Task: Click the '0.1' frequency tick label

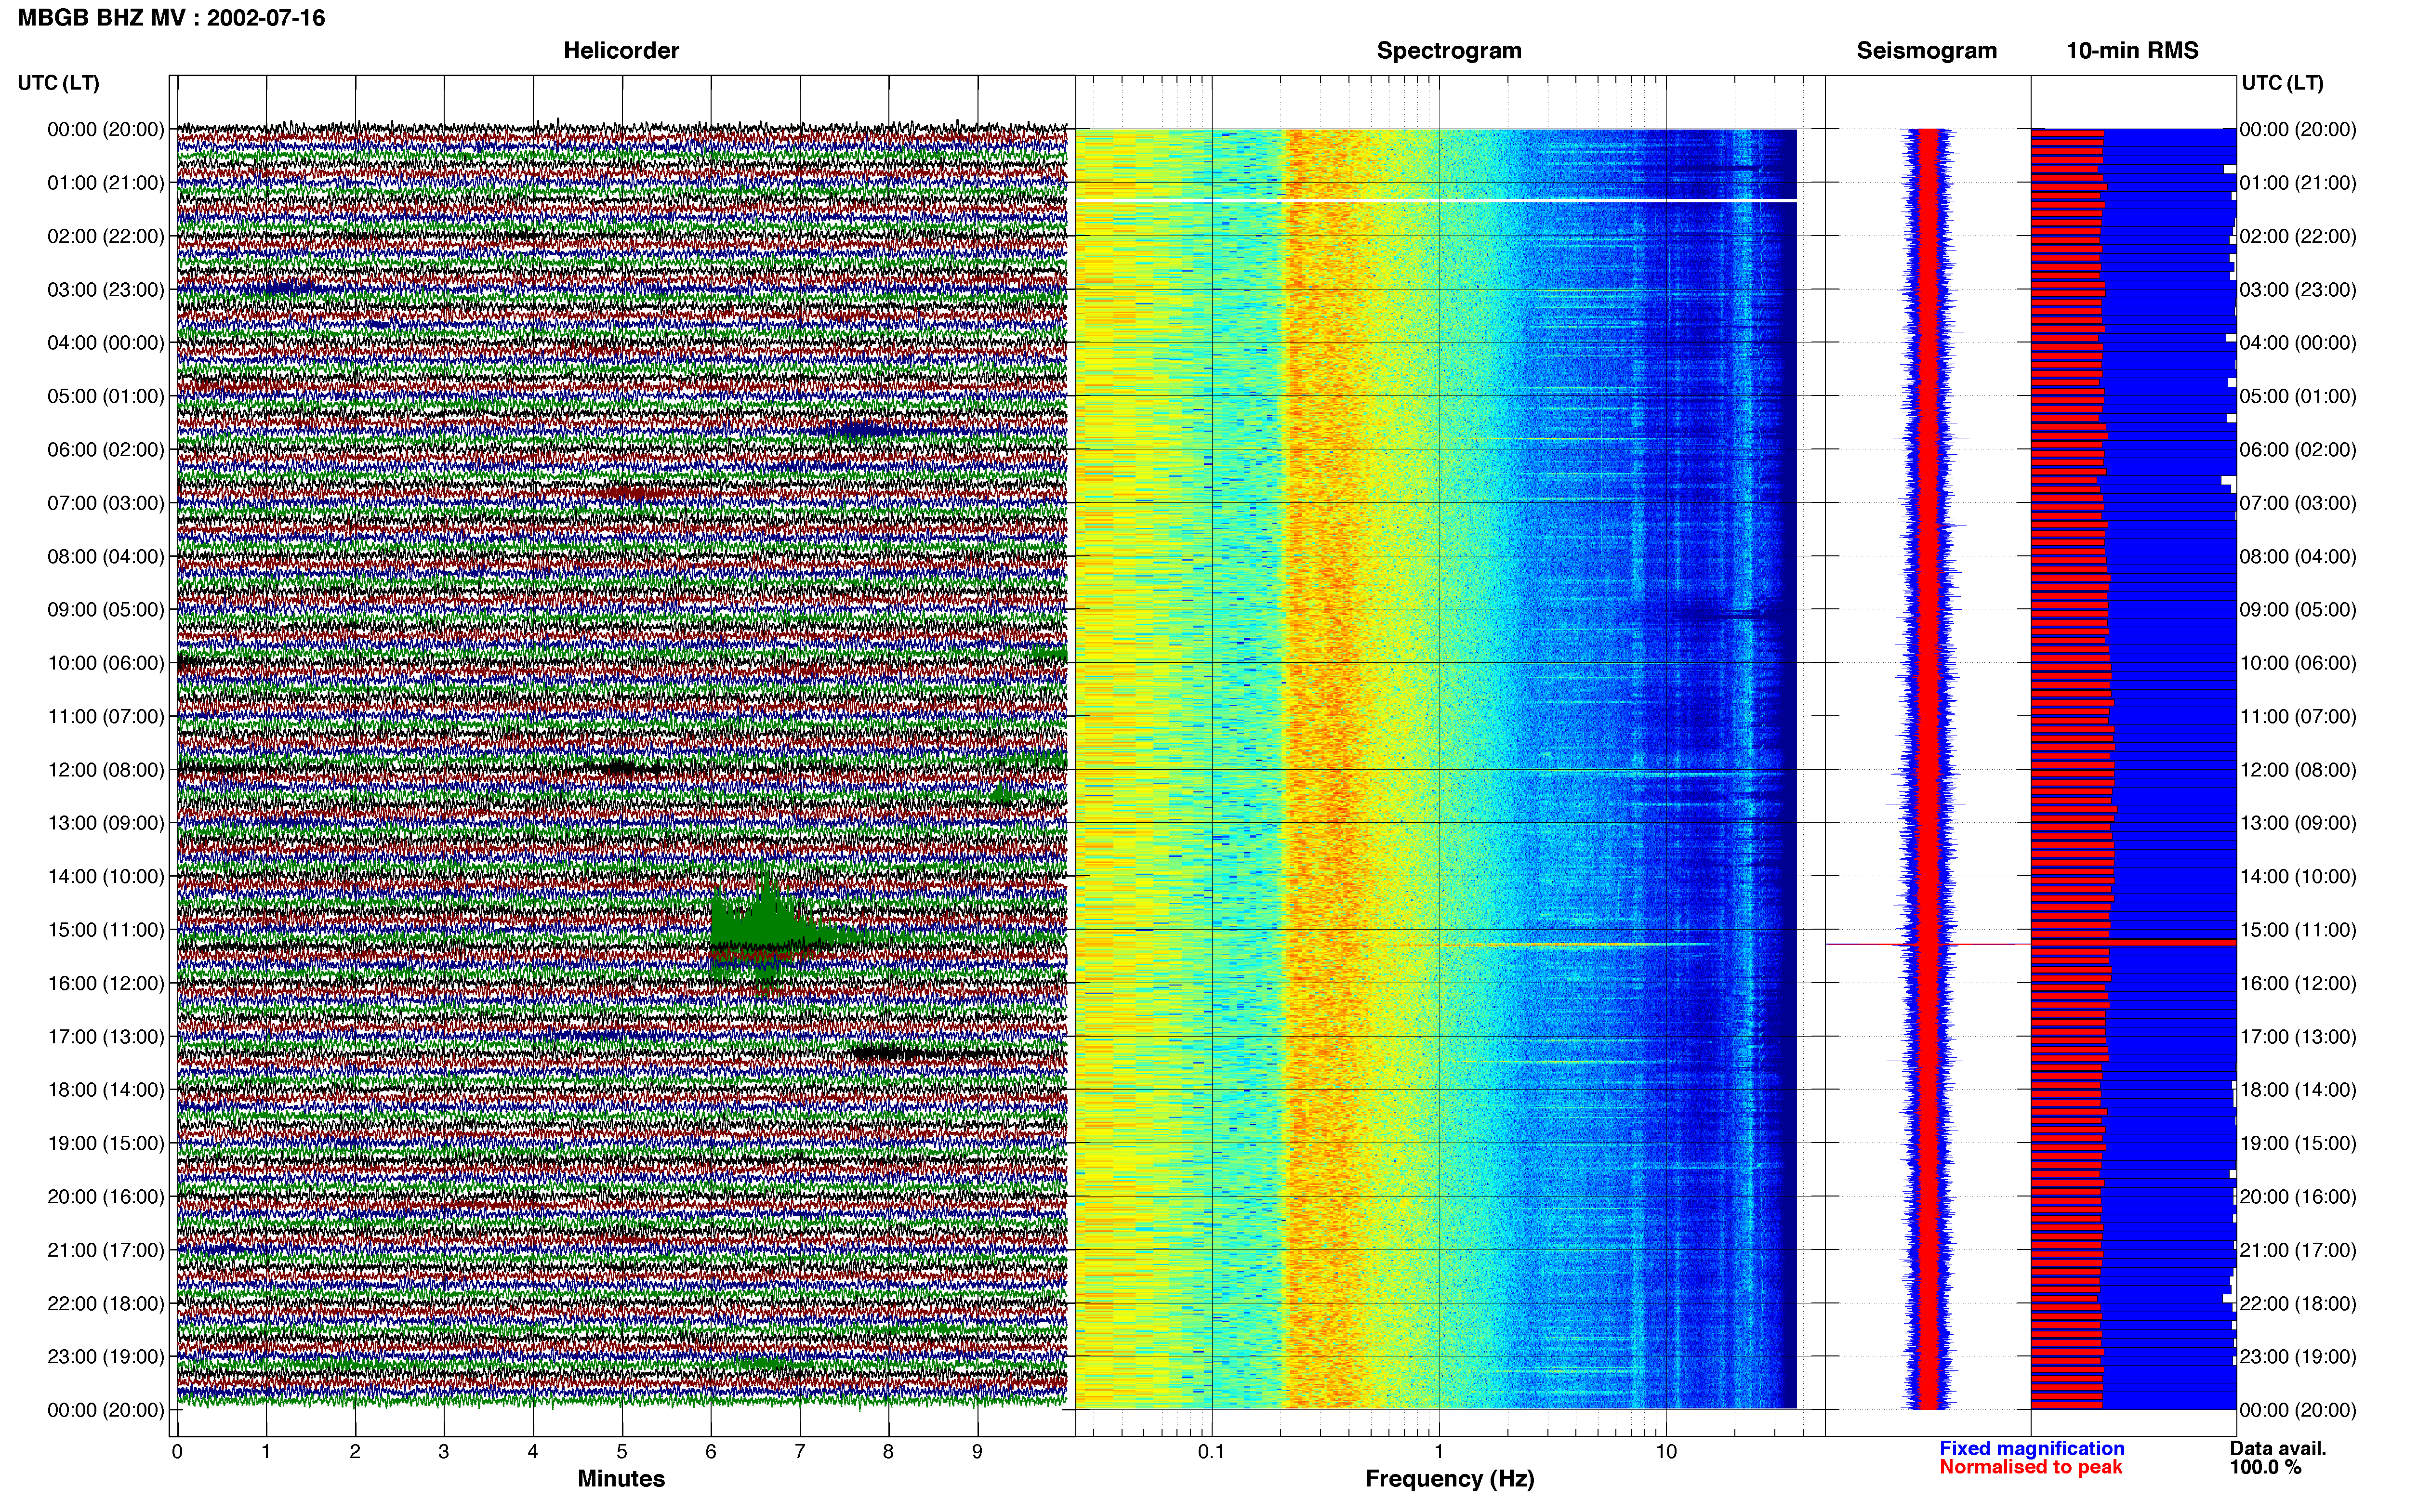Action: click(x=1211, y=1451)
